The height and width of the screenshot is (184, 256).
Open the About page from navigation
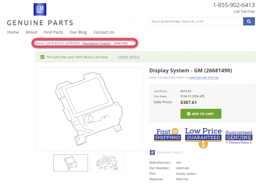pyautogui.click(x=31, y=32)
